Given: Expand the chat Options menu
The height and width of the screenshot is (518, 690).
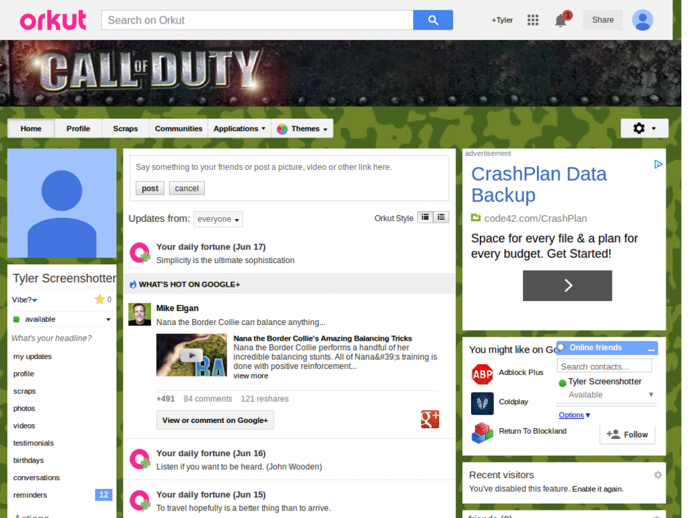Looking at the screenshot, I should (574, 415).
